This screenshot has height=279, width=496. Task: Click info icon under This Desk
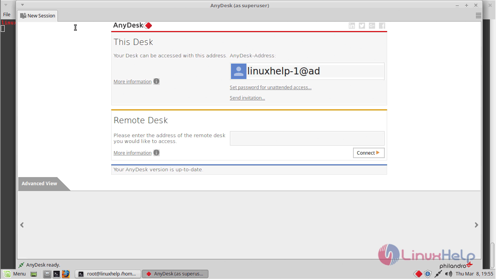(156, 81)
